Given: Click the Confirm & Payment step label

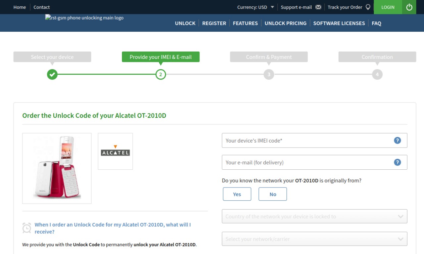Looking at the screenshot, I should [x=269, y=57].
